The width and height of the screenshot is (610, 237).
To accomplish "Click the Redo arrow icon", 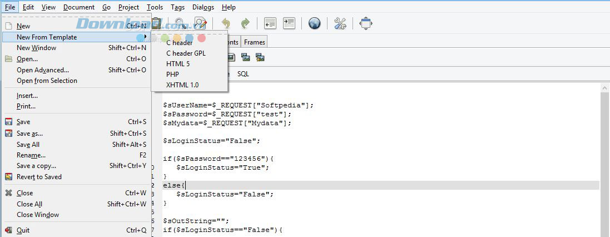I will (245, 23).
